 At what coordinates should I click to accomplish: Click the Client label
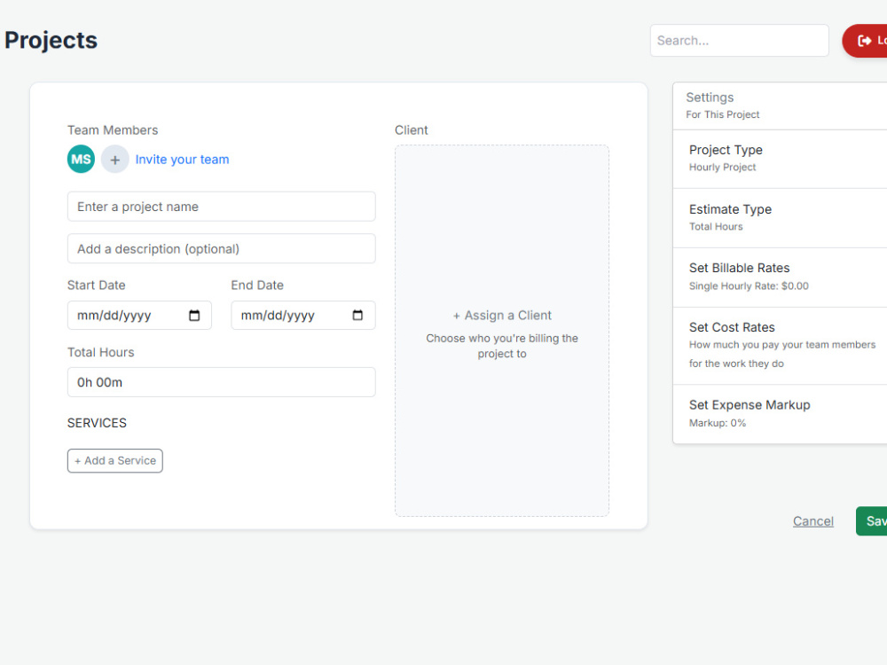pyautogui.click(x=412, y=130)
